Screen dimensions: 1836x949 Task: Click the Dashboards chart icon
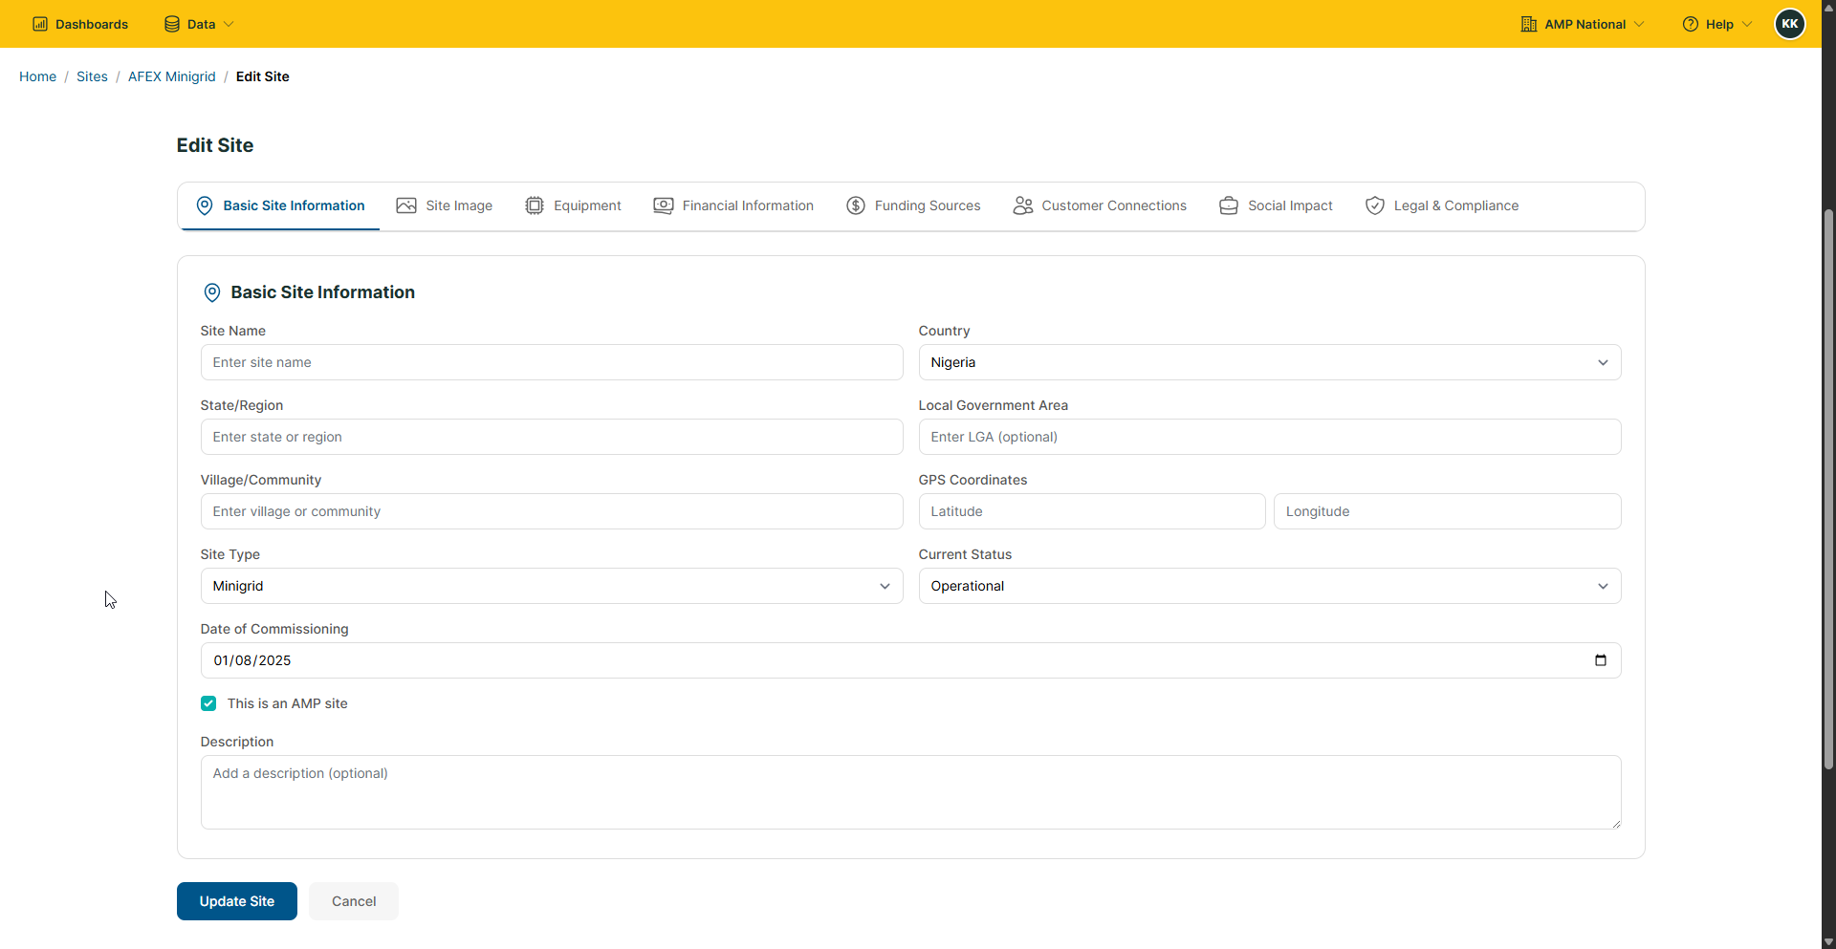pyautogui.click(x=40, y=24)
